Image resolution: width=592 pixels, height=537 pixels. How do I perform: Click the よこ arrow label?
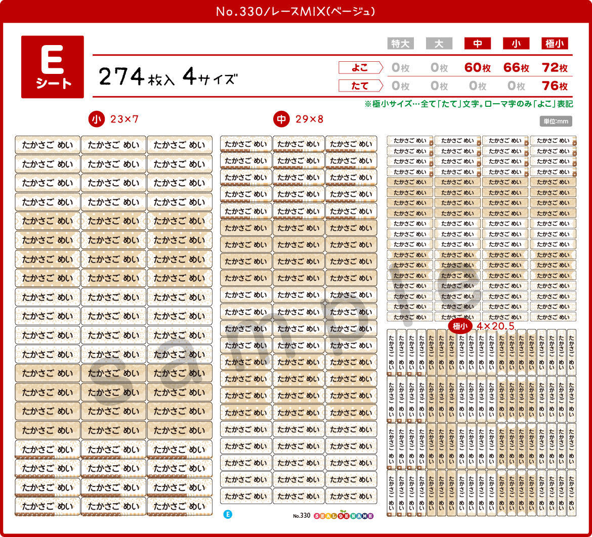point(361,68)
